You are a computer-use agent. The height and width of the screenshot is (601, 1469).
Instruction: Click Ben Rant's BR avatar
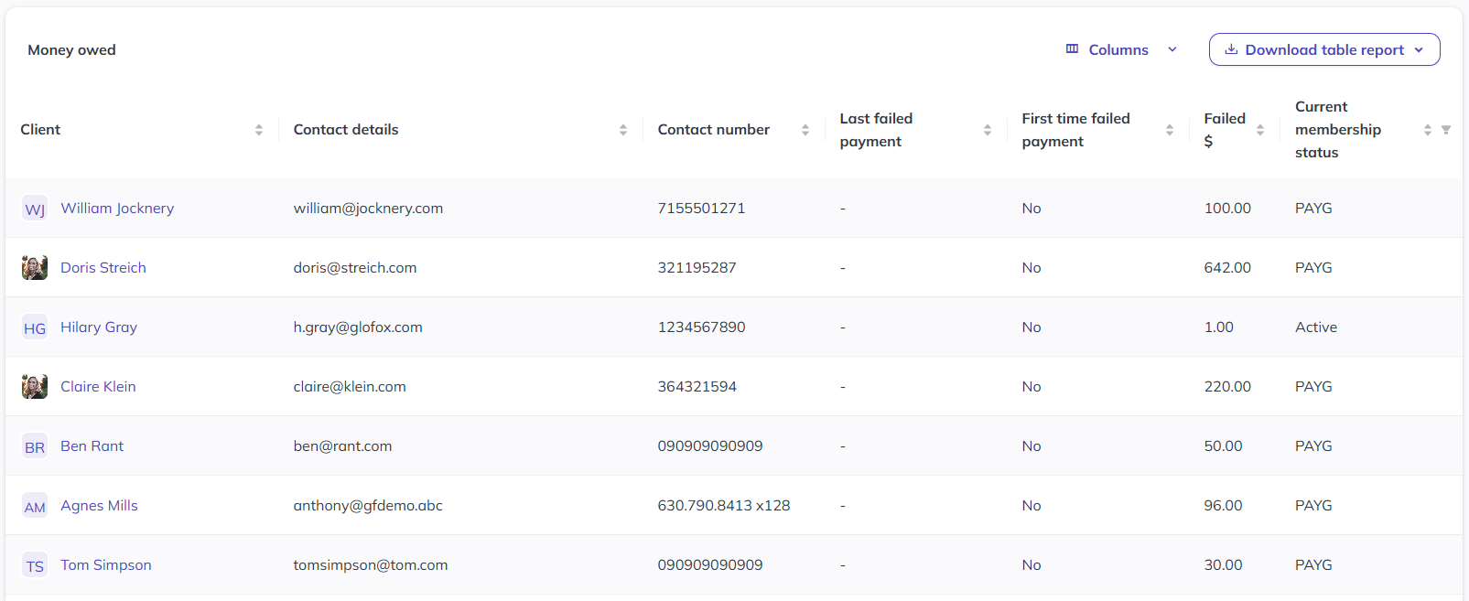[35, 446]
